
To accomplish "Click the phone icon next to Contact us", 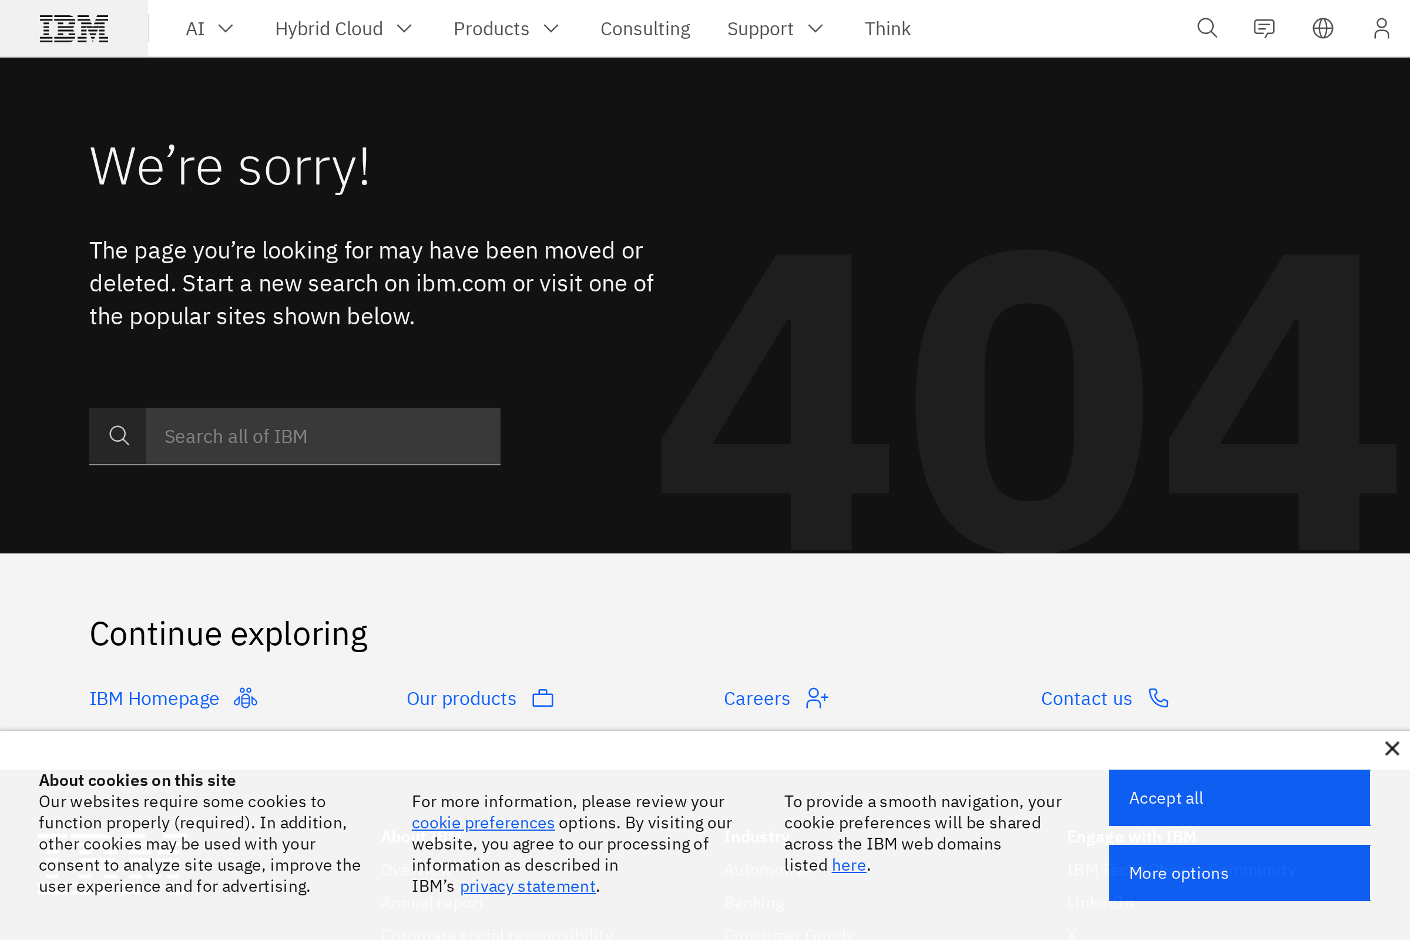I will [1159, 698].
